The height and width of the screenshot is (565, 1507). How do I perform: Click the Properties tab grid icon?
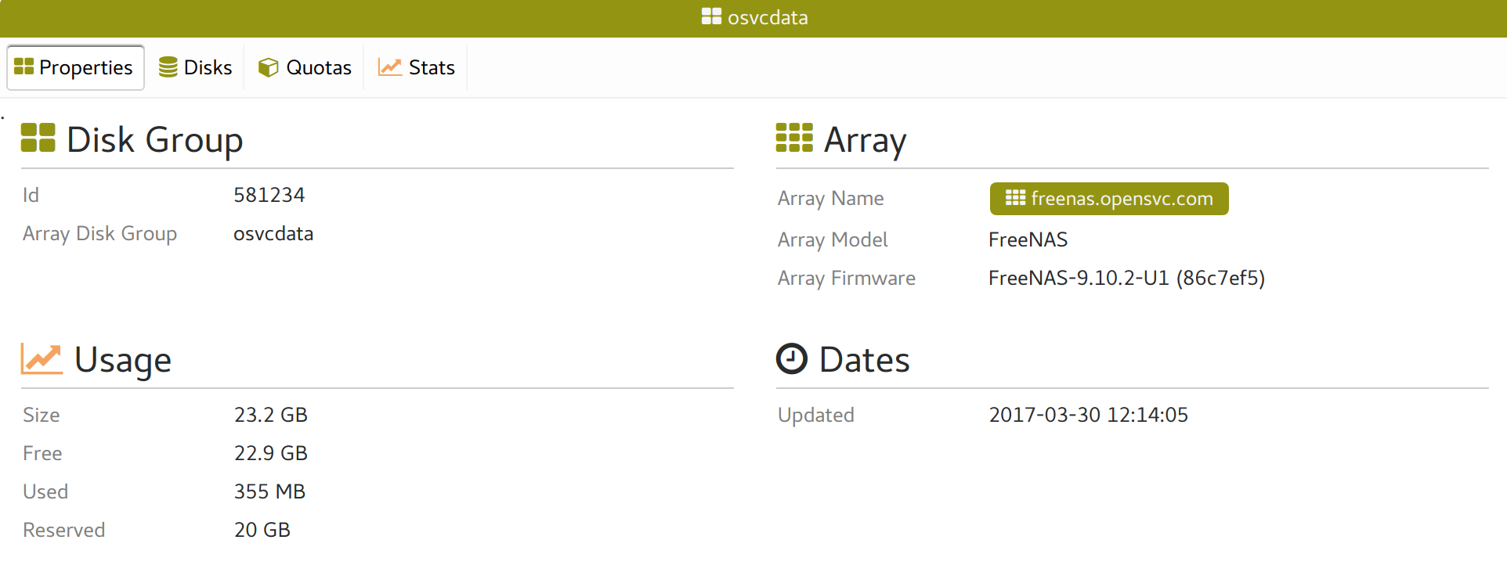24,67
